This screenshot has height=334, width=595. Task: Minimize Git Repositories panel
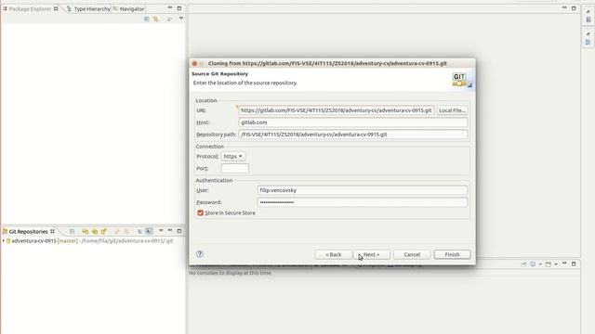170,231
